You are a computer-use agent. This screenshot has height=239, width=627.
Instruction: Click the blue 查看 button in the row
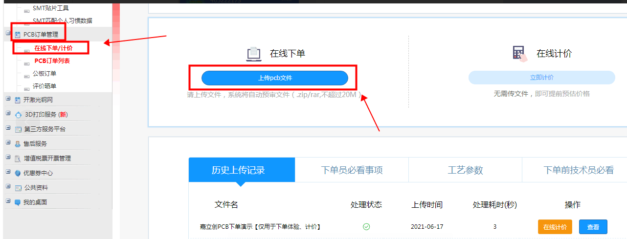tap(593, 227)
